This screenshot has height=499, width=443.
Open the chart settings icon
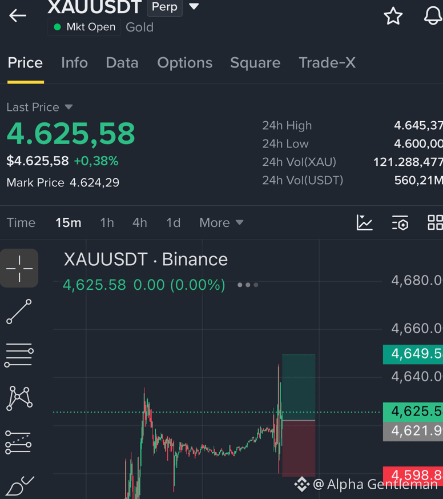(400, 222)
